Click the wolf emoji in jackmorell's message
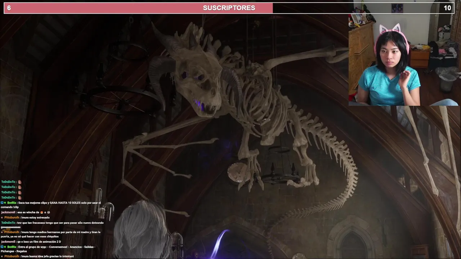Image resolution: width=461 pixels, height=259 pixels. [x=48, y=212]
